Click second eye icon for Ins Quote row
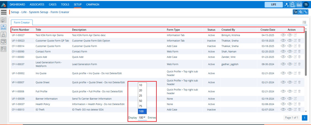311x125 pixels. pos(289,74)
